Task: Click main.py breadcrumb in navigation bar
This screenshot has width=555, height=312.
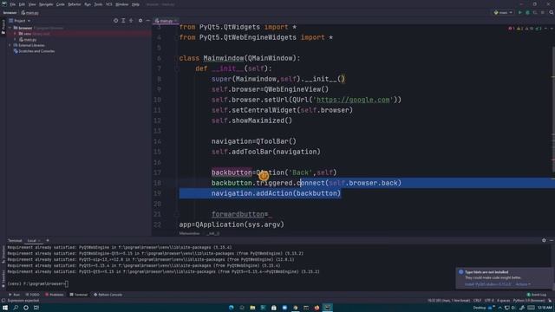Action: tap(29, 13)
